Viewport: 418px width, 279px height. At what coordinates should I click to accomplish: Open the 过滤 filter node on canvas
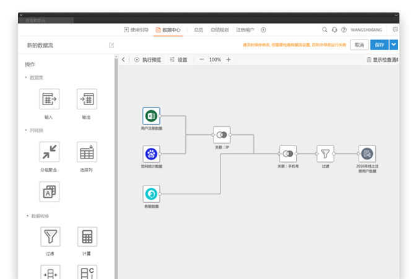pos(325,153)
